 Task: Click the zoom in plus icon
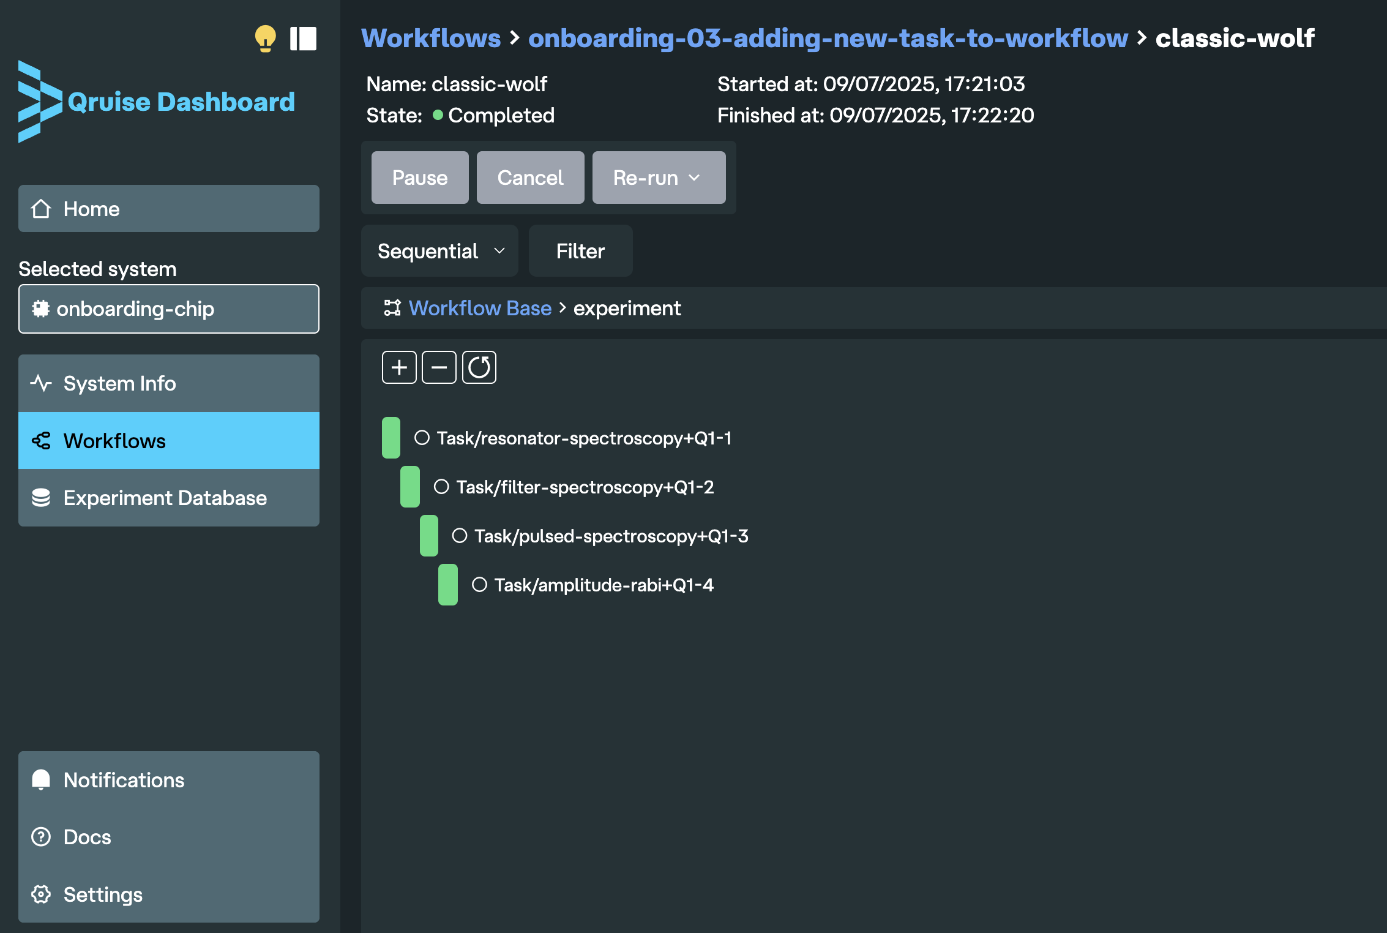399,367
